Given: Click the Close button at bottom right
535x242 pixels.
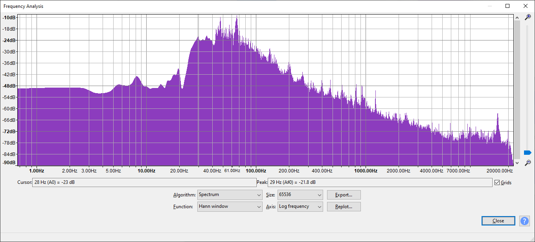Looking at the screenshot, I should [x=498, y=221].
